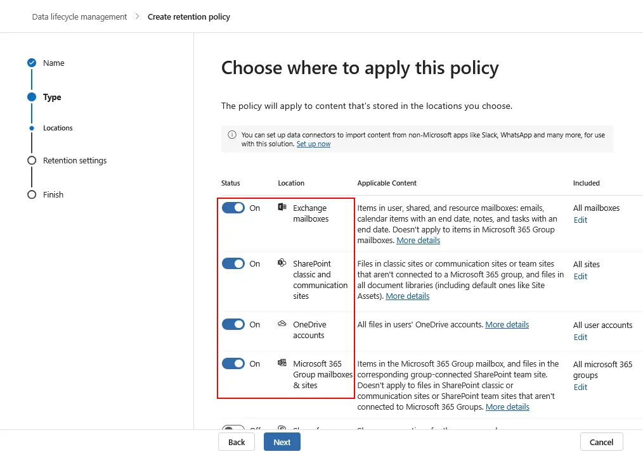Select the Retention settings wizard step
Image resolution: width=643 pixels, height=454 pixels.
(32, 160)
